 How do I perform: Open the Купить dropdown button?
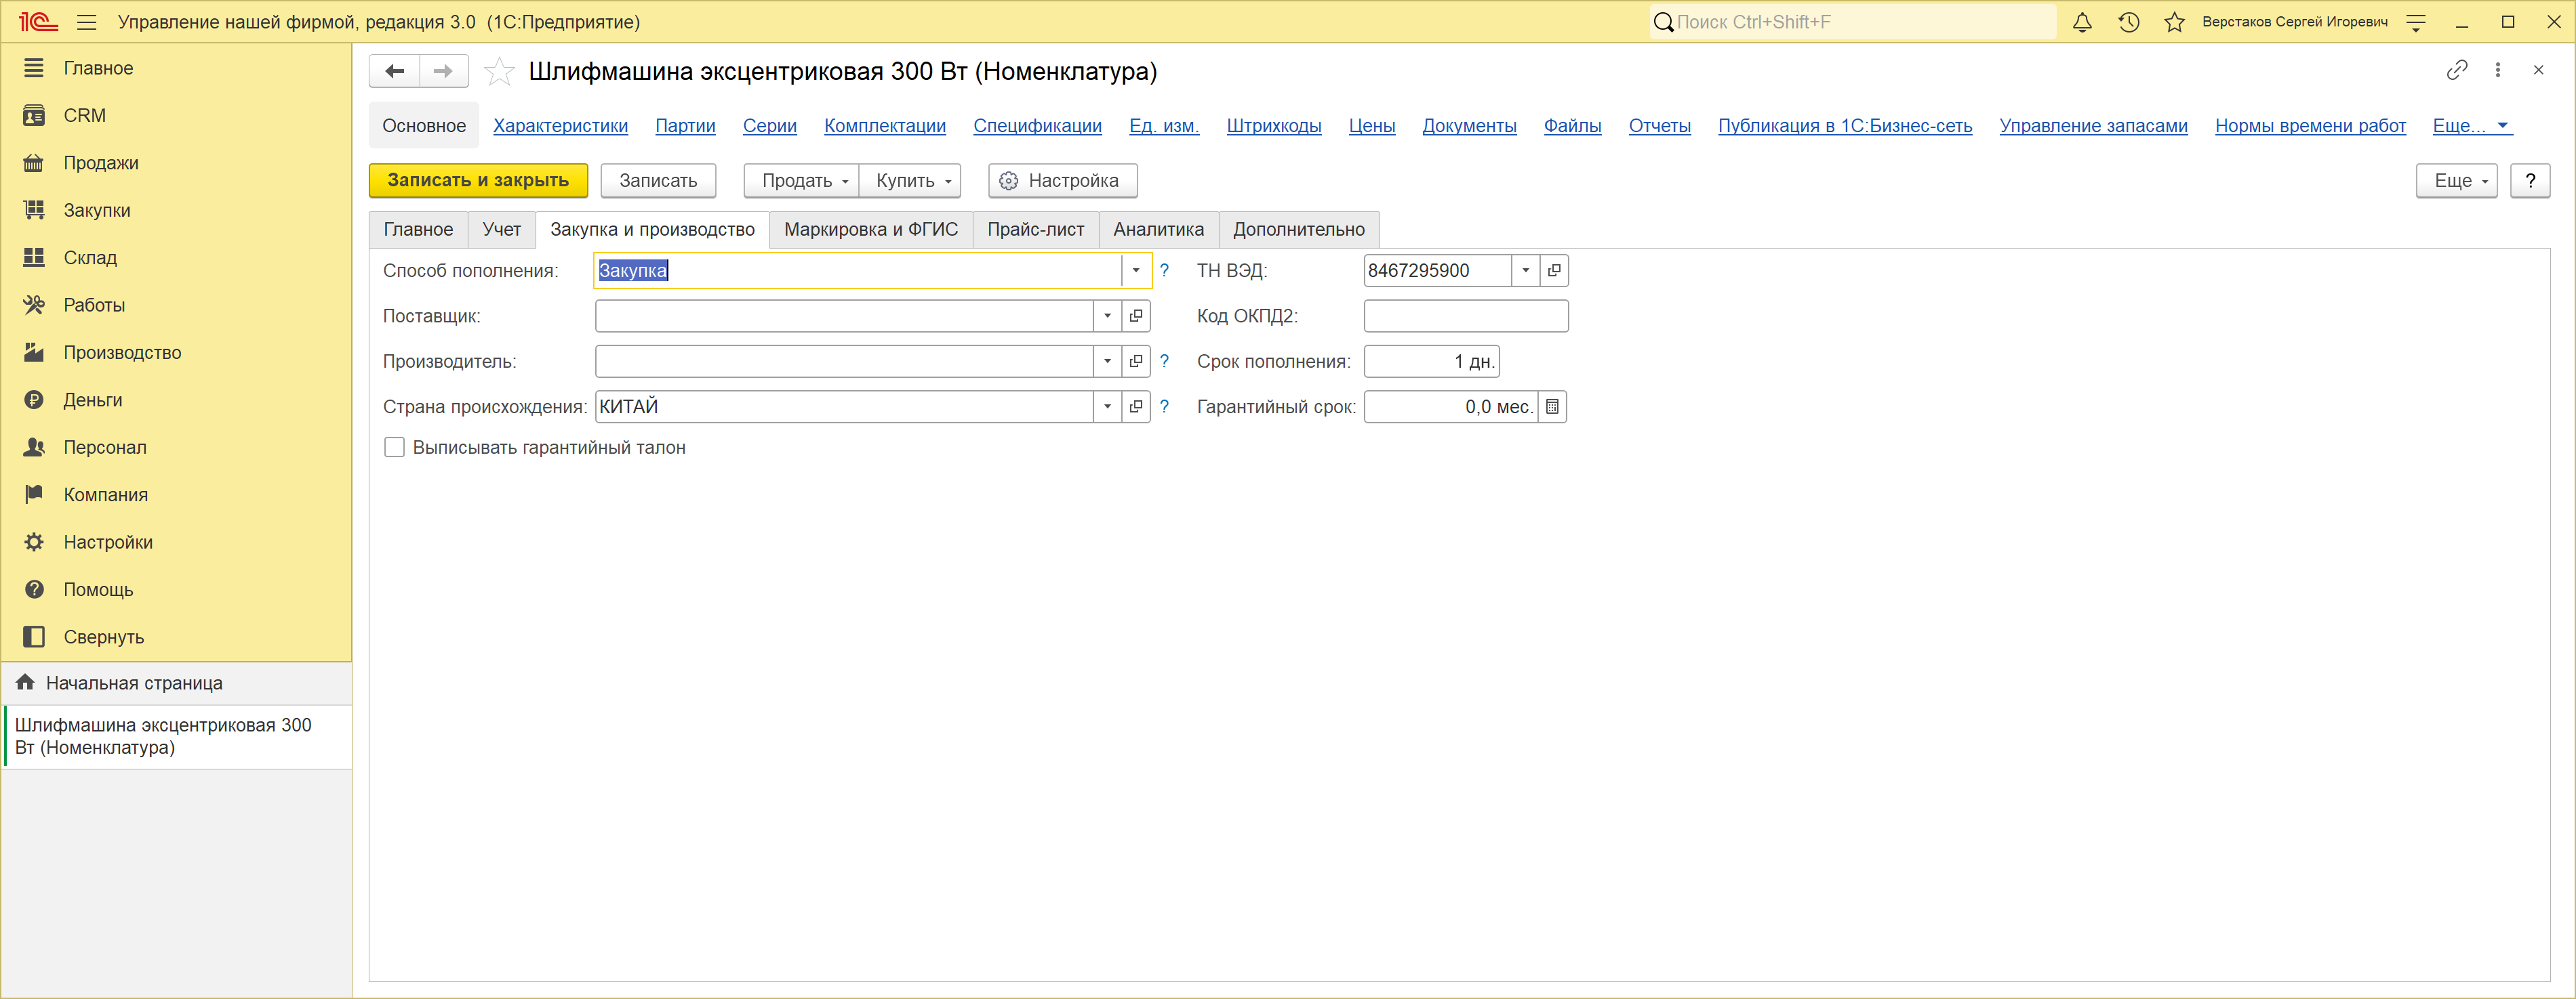[x=910, y=181]
